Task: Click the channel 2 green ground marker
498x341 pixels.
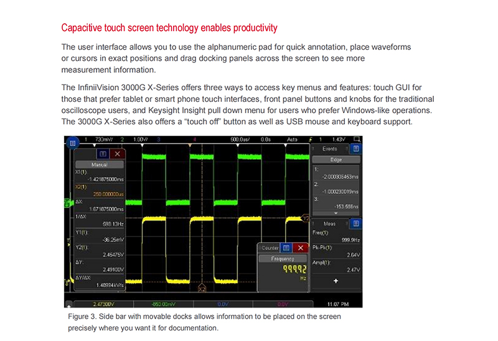Action: pyautogui.click(x=67, y=203)
